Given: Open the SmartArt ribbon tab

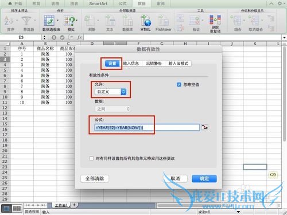Looking at the screenshot, I should (x=98, y=3).
